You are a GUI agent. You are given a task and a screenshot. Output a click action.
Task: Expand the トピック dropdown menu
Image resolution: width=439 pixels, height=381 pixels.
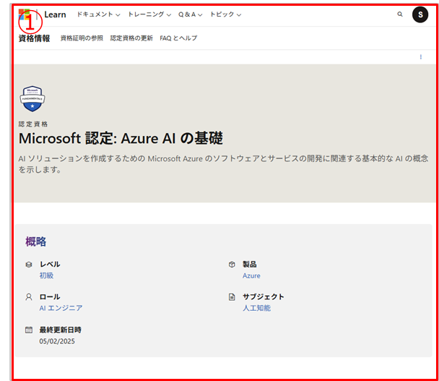(x=225, y=14)
